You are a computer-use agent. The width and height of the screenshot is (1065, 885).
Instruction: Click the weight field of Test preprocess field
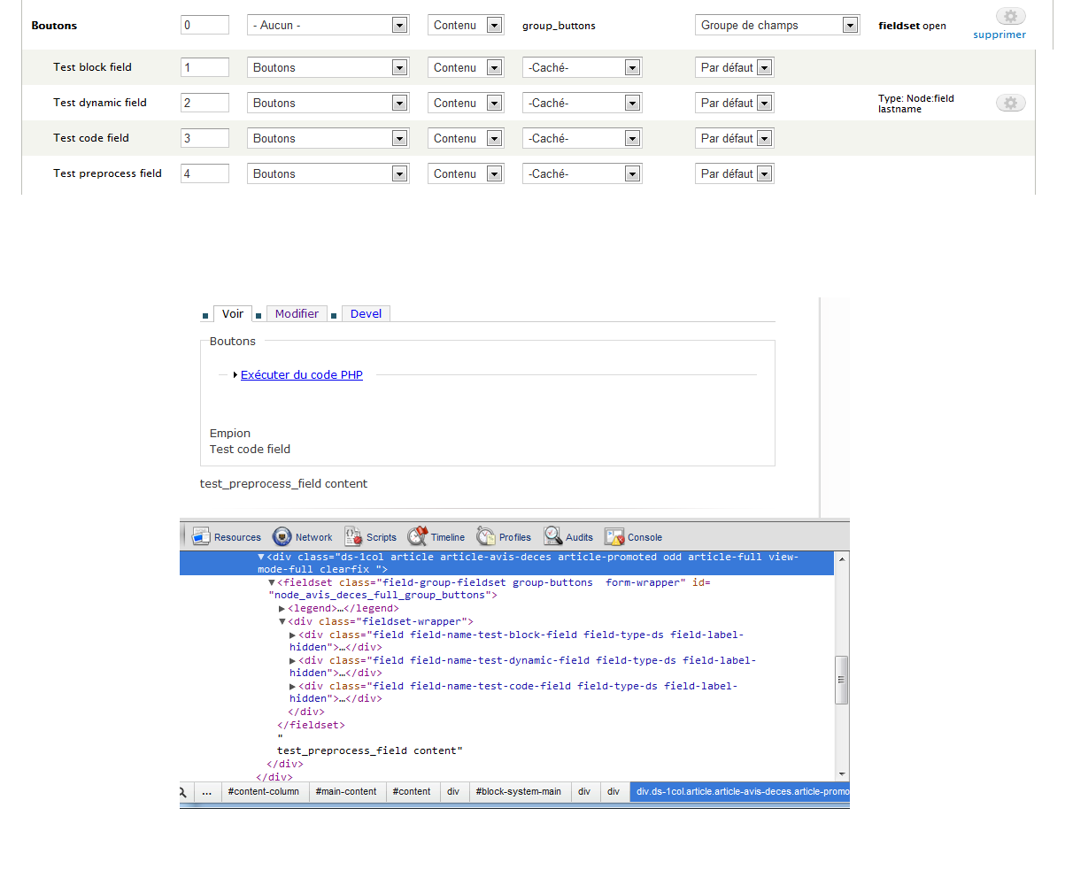click(x=205, y=173)
